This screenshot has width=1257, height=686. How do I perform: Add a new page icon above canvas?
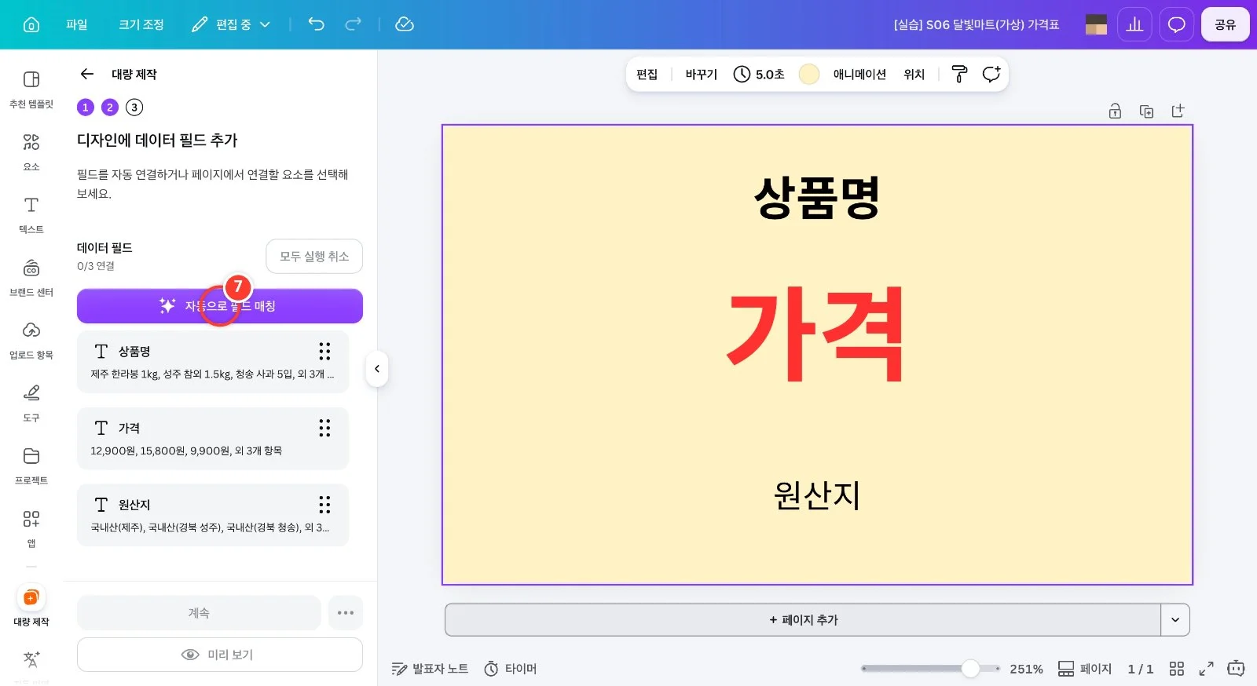pos(1178,111)
